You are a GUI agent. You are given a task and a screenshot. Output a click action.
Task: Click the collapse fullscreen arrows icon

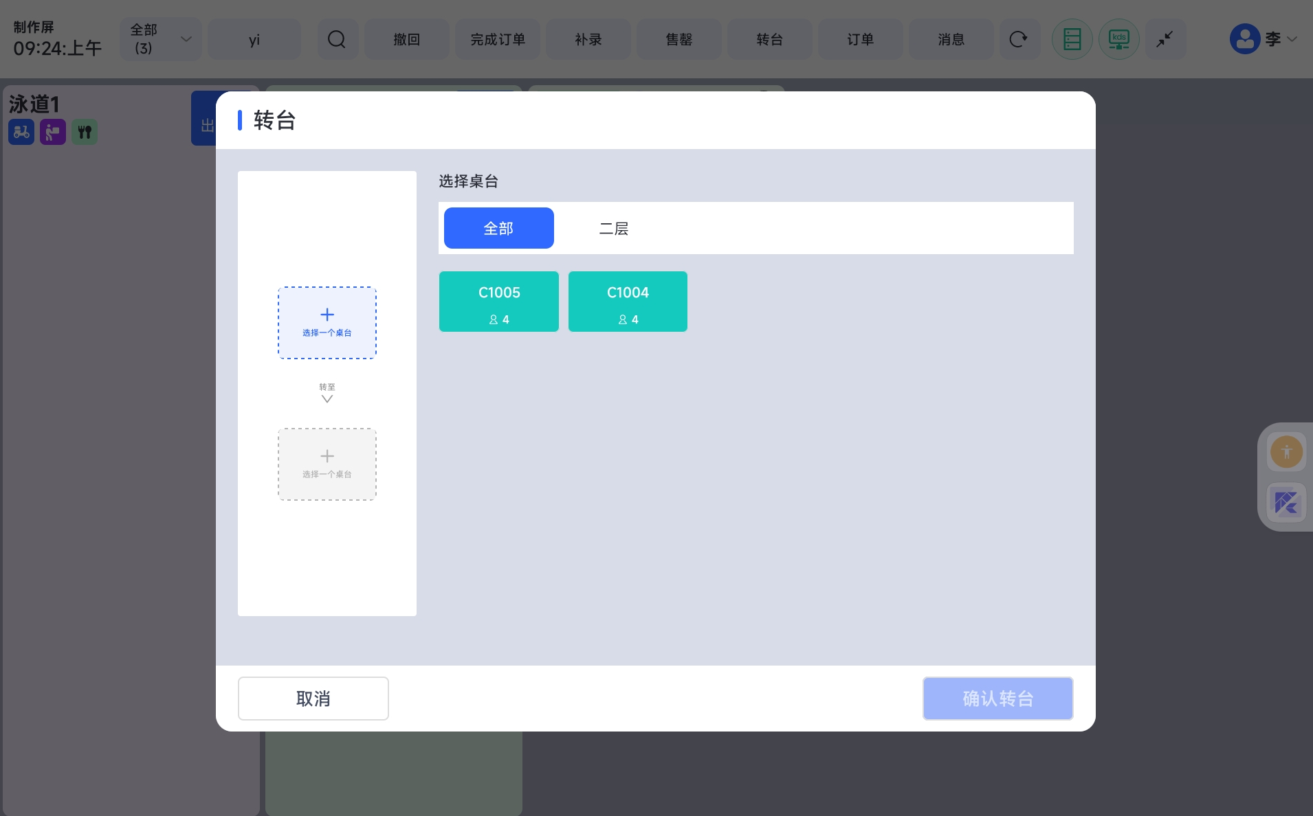pos(1165,39)
